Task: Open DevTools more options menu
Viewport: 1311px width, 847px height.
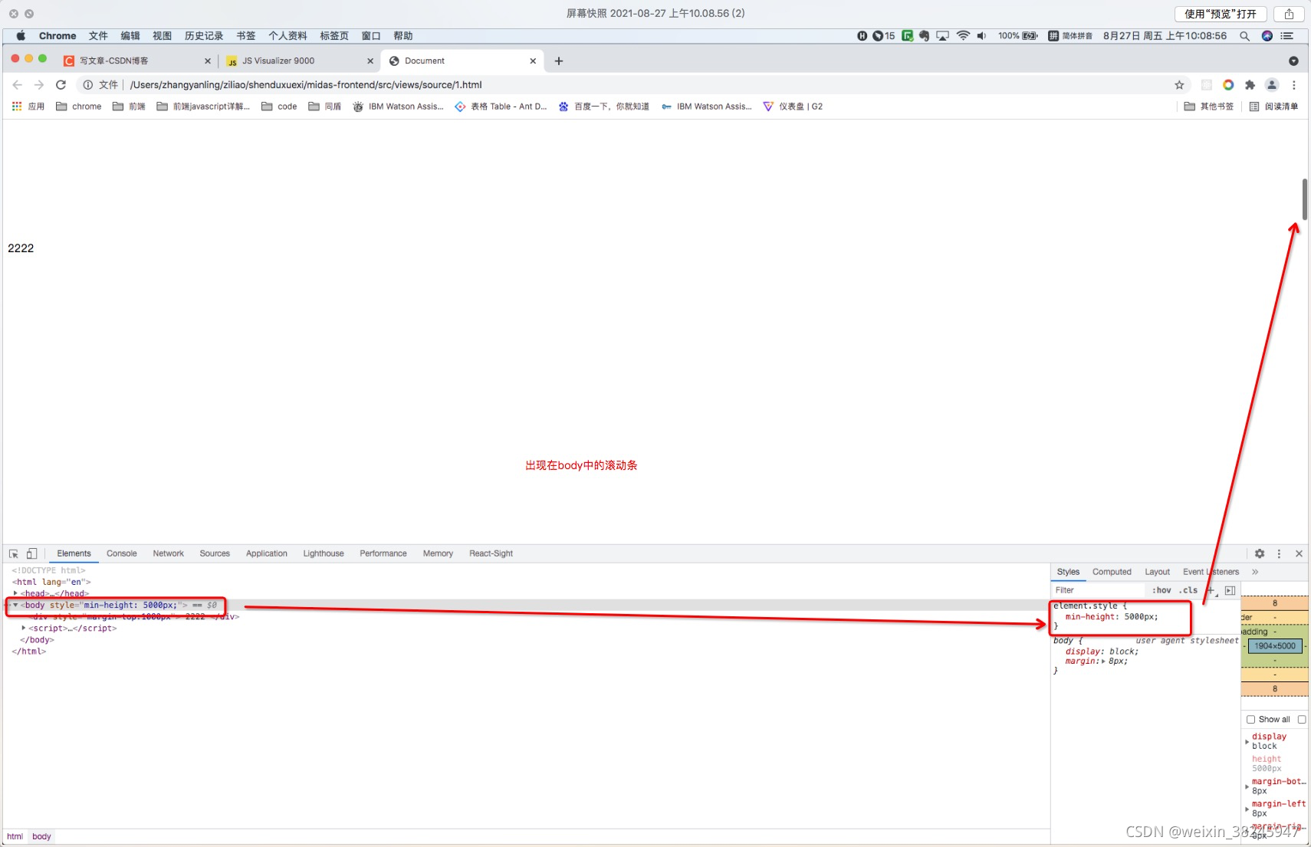Action: 1279,553
